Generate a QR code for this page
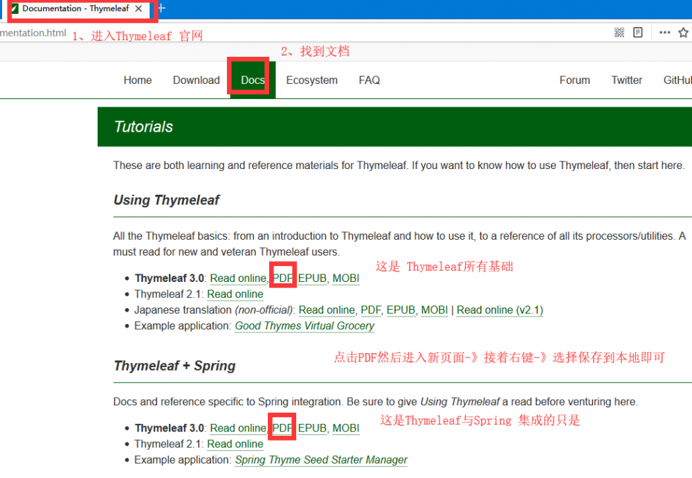The height and width of the screenshot is (478, 692). 619,32
